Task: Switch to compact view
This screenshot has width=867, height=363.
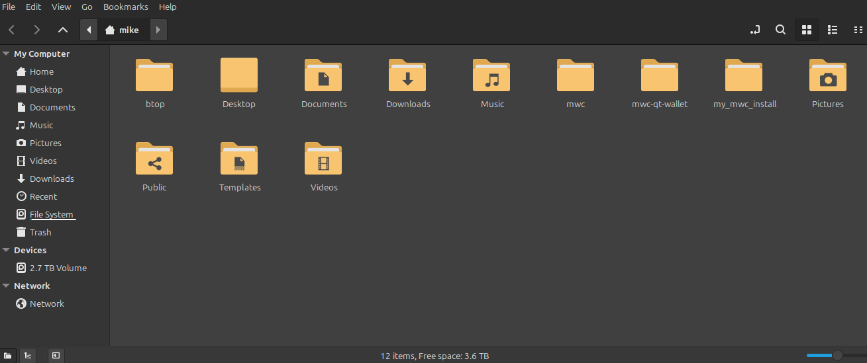Action: 858,30
